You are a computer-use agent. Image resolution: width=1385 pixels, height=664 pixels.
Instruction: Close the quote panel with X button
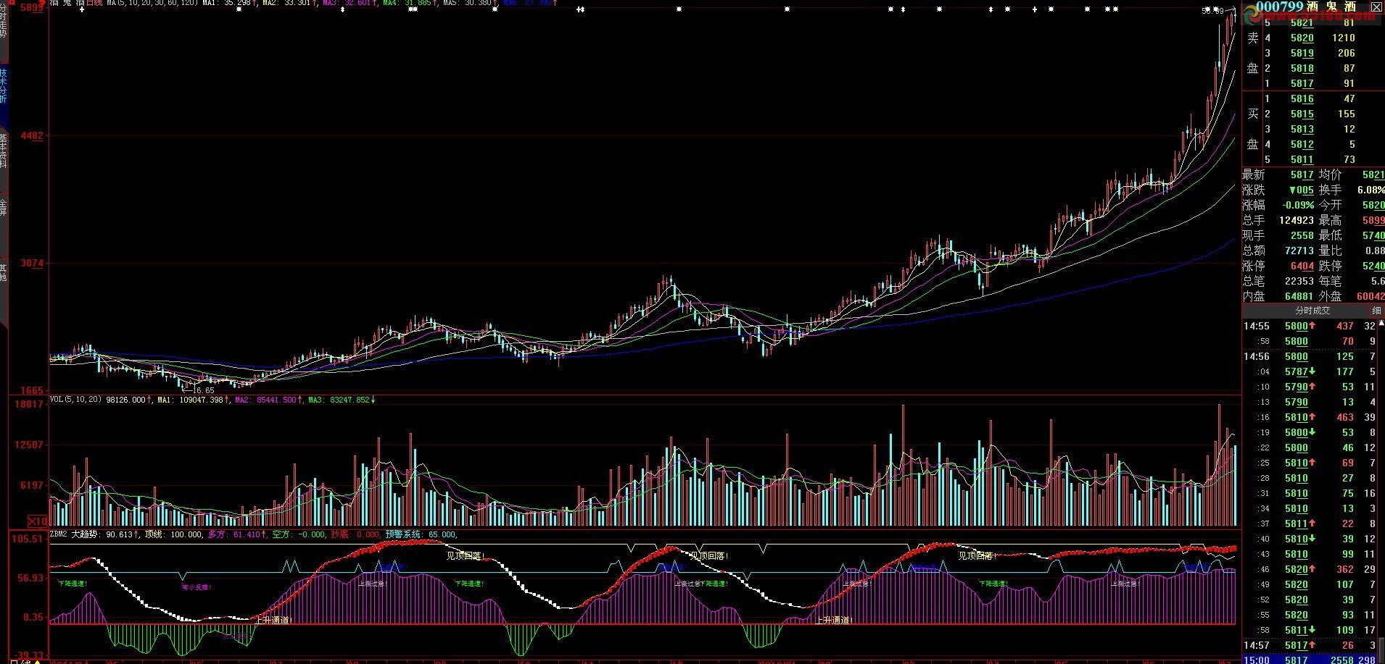pos(1376,7)
